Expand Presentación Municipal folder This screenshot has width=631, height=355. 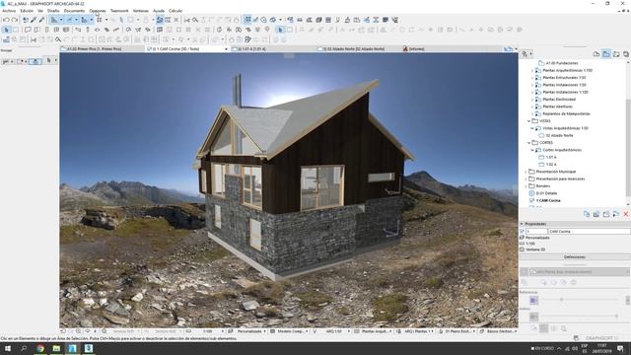coord(526,172)
